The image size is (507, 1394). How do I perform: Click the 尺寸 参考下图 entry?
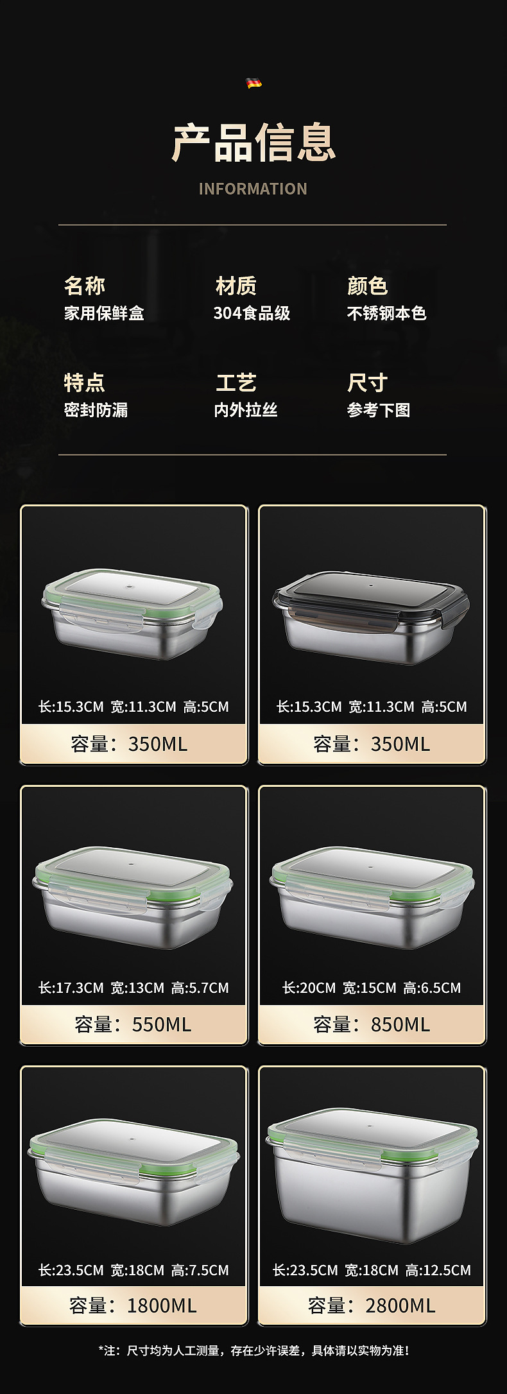click(x=379, y=395)
